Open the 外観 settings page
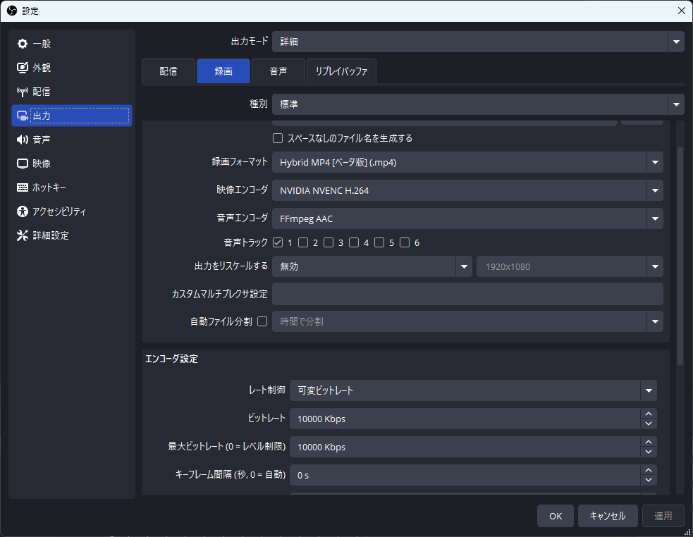Image resolution: width=693 pixels, height=537 pixels. click(72, 68)
